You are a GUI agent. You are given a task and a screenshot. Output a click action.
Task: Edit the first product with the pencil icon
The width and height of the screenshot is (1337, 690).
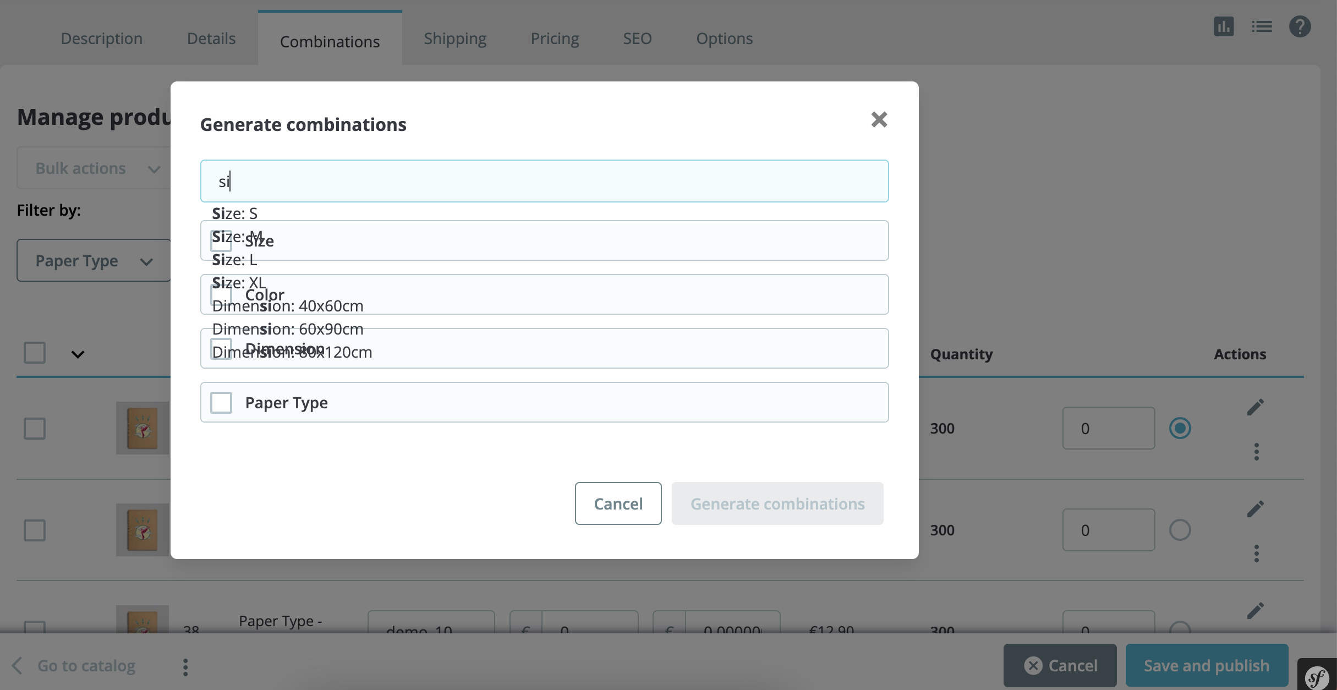pyautogui.click(x=1256, y=406)
